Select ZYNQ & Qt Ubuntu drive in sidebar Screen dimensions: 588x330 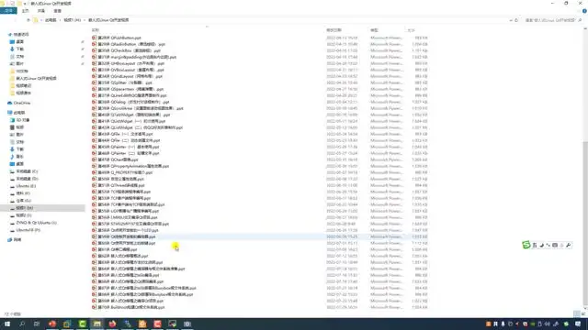[x=37, y=223]
